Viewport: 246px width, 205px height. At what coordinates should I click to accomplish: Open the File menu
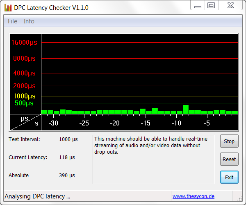[x=12, y=21]
